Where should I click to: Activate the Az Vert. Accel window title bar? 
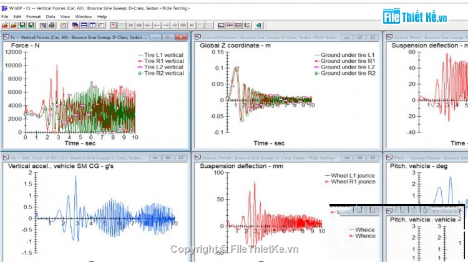[x=95, y=158]
